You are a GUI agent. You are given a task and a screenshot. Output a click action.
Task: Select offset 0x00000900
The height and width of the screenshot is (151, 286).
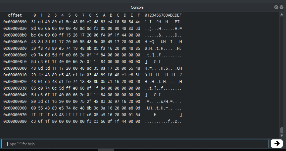[x=15, y=68]
